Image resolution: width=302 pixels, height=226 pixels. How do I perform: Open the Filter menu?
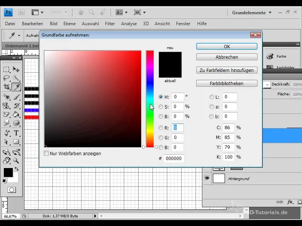pos(110,24)
